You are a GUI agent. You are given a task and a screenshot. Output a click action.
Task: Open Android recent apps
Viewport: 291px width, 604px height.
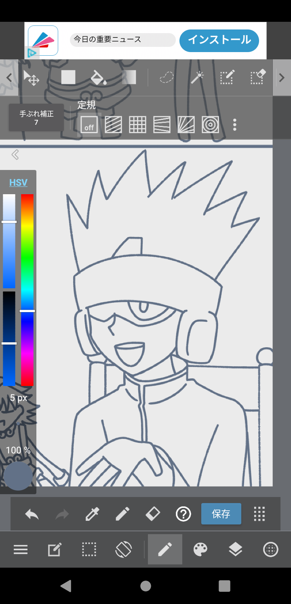coord(224,586)
